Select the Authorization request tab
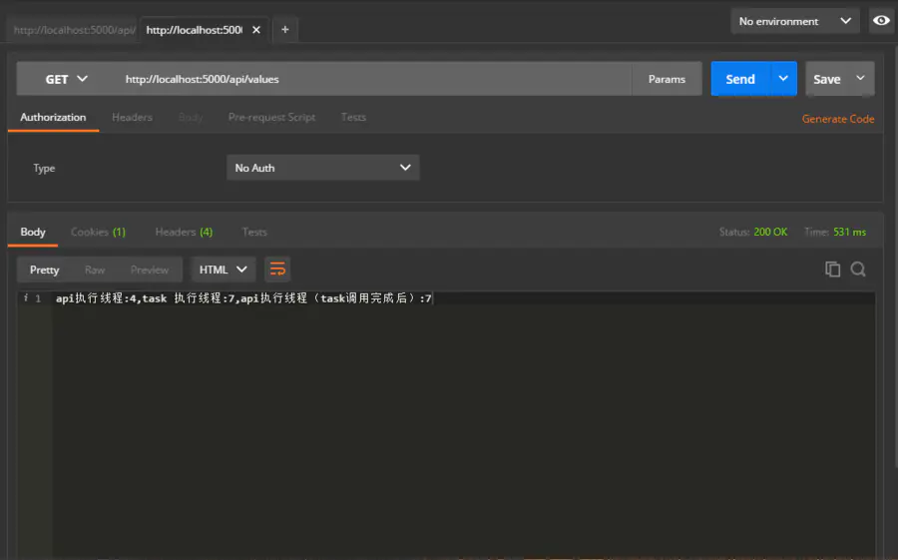Viewport: 898px width, 560px height. coord(53,118)
